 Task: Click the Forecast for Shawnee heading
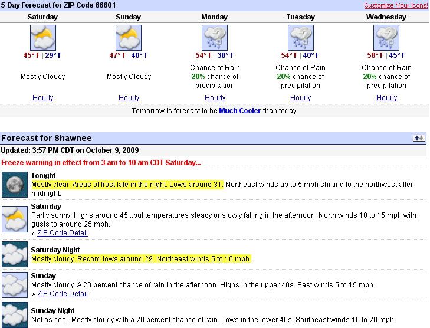point(47,138)
